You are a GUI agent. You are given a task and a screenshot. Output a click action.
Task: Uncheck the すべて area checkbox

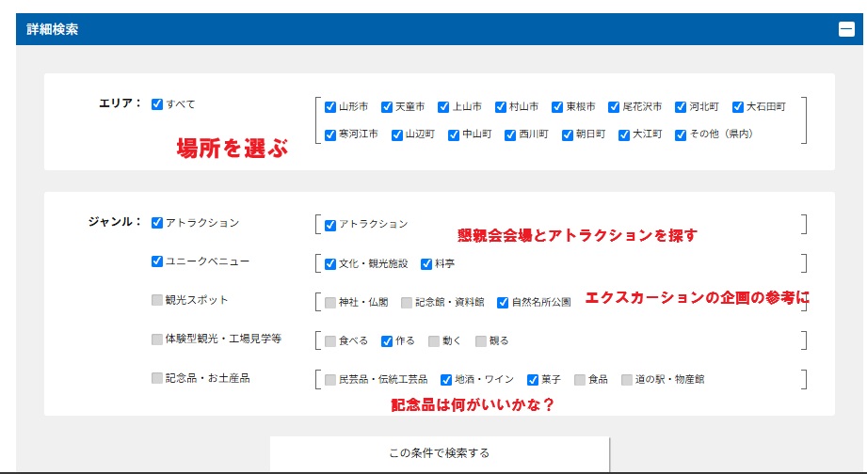coord(157,104)
